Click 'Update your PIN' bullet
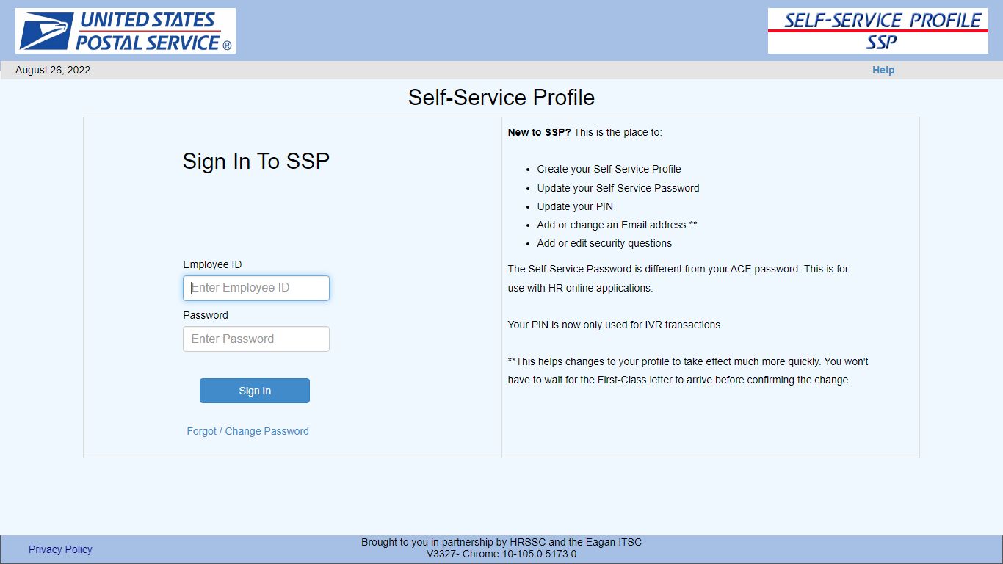The width and height of the screenshot is (1003, 564). 575,206
